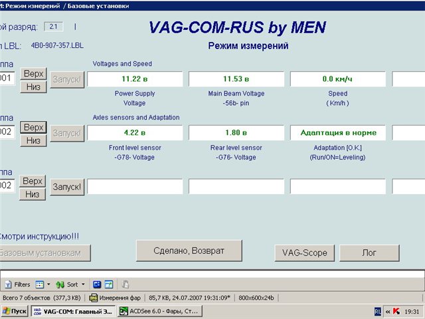
Task: Click the greyed Запуск! button beside 4.22 в
Action: tap(67, 133)
